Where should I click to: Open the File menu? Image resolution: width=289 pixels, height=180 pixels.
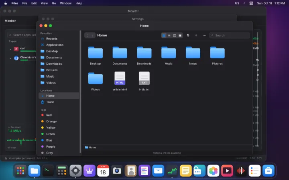pyautogui.click(x=25, y=3)
